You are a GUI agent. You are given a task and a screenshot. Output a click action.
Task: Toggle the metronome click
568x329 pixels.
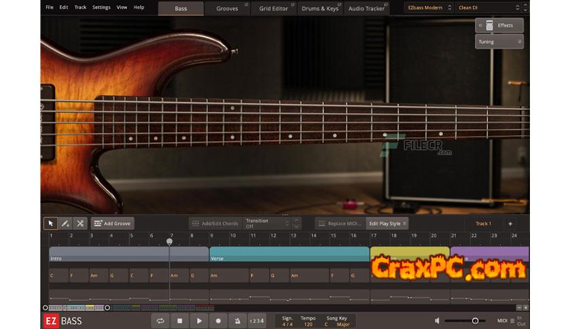click(x=237, y=320)
